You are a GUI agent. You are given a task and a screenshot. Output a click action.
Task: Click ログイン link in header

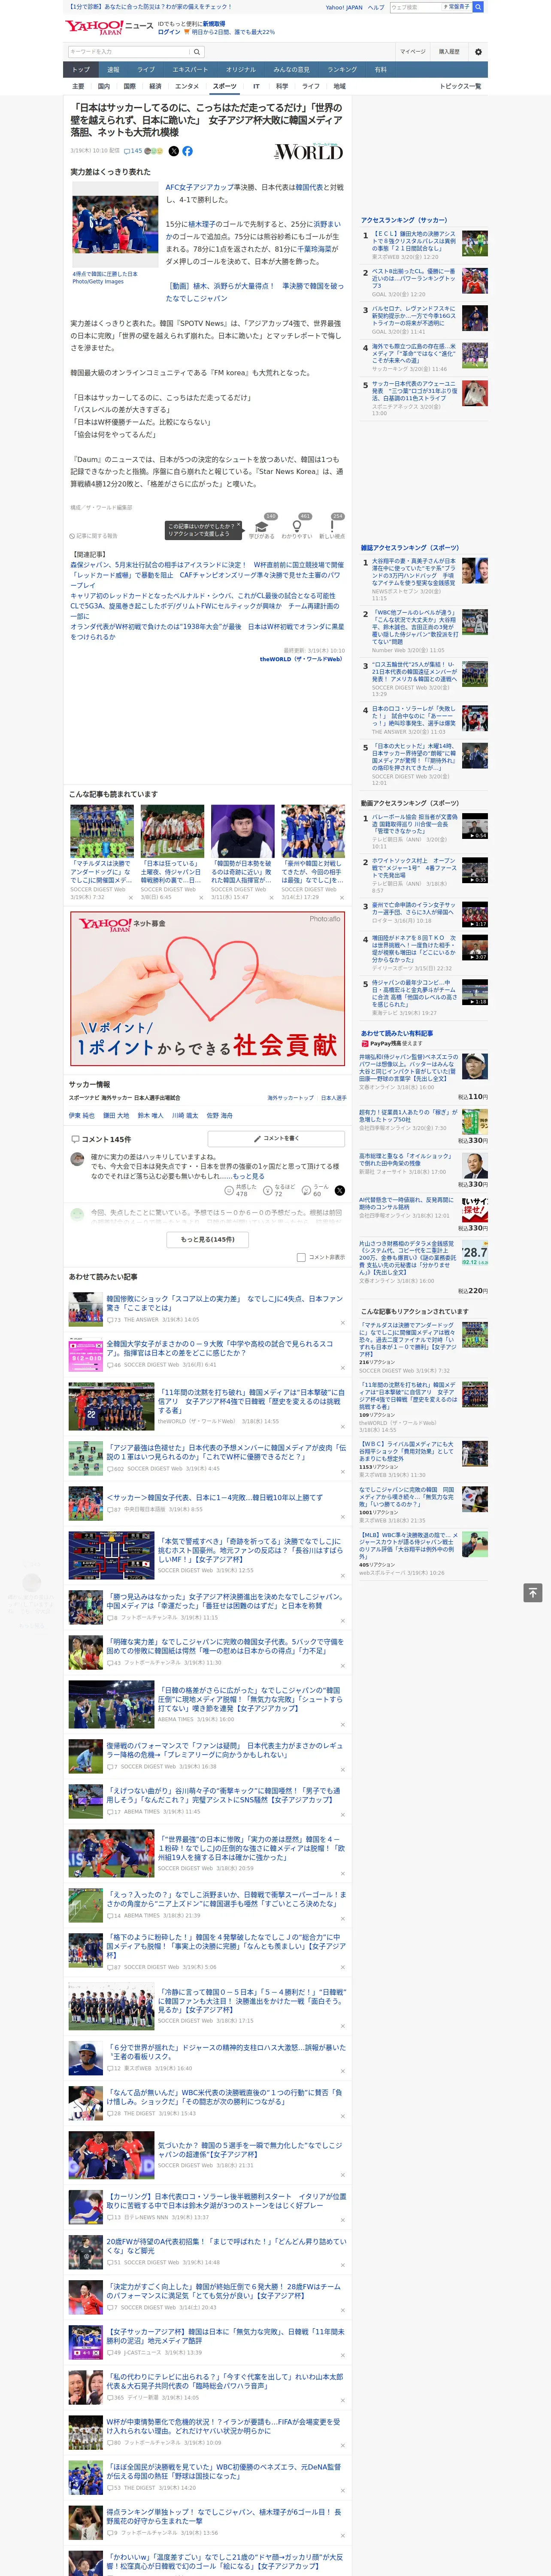click(x=169, y=32)
